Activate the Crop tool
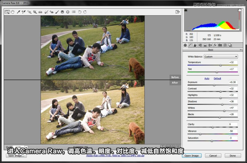The height and width of the screenshot is (163, 247). 35,12
